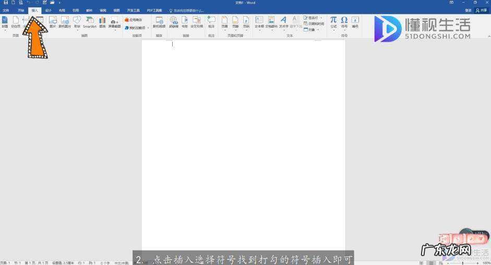Open My Add-ins (我的加载项)

pos(135,28)
